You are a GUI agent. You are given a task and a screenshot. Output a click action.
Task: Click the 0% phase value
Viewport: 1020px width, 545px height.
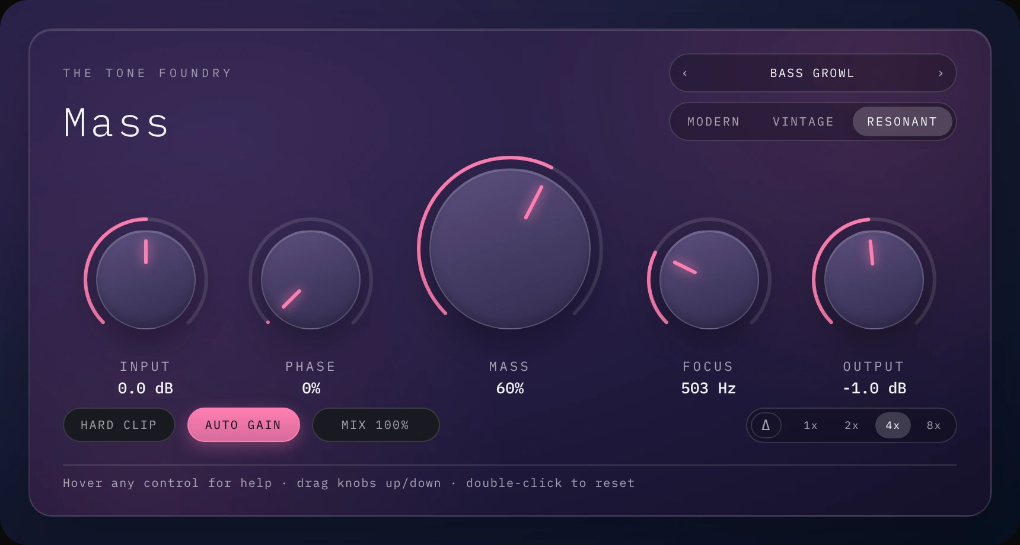[x=311, y=389]
